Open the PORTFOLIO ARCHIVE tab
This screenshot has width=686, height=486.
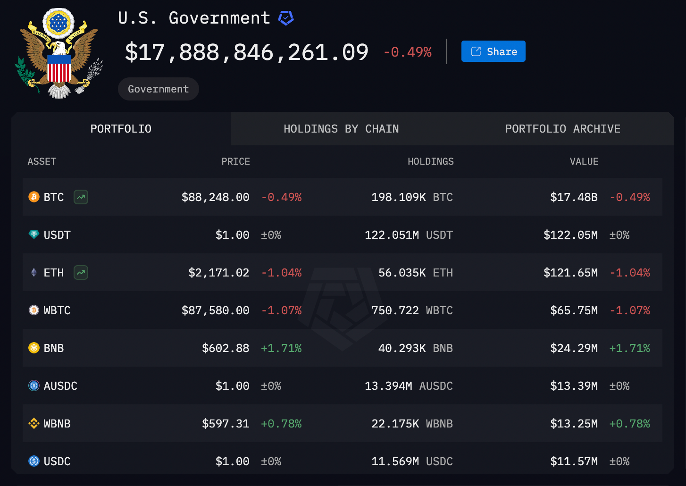(x=562, y=128)
